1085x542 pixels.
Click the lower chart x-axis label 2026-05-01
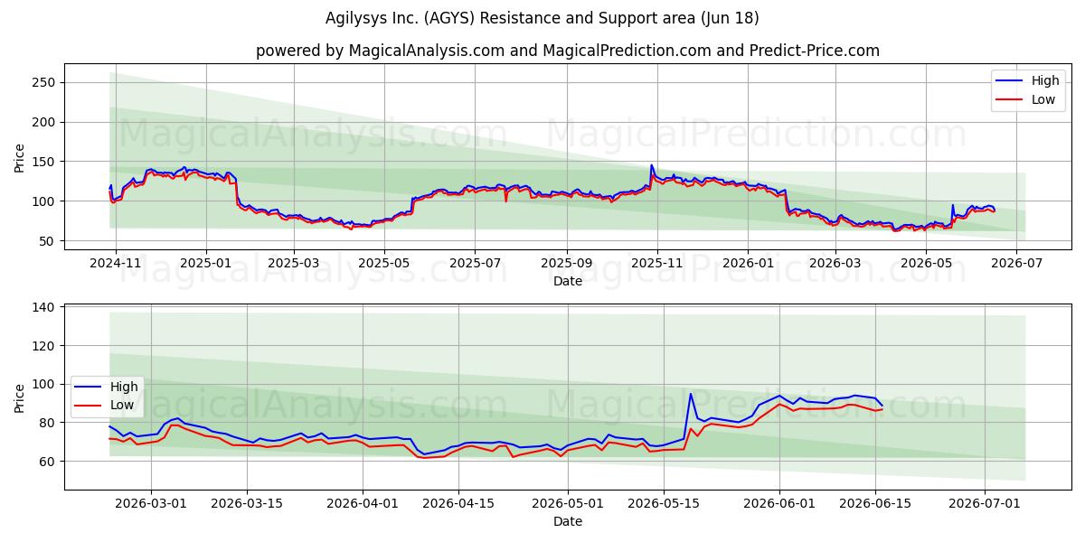point(568,504)
